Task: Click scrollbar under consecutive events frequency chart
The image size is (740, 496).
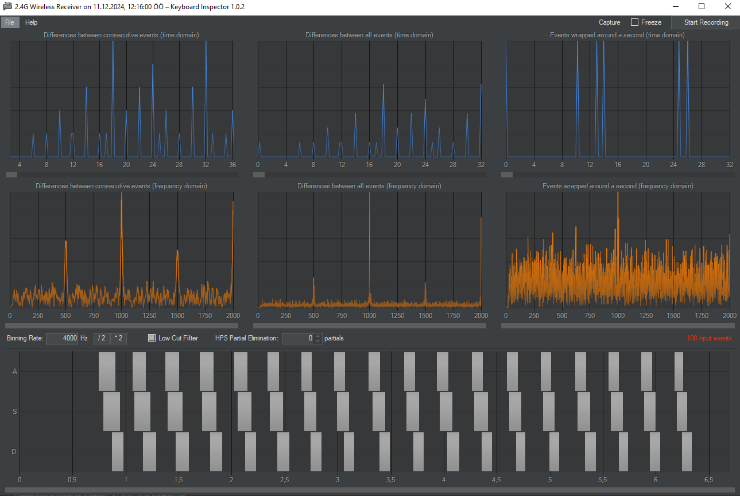Action: pyautogui.click(x=122, y=325)
